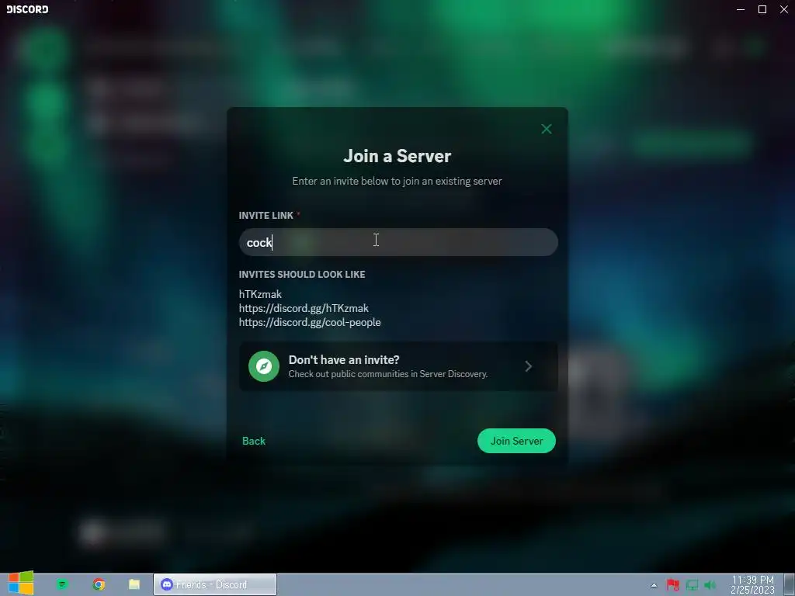The height and width of the screenshot is (596, 795).
Task: Go Back from Join a Server
Action: click(254, 441)
